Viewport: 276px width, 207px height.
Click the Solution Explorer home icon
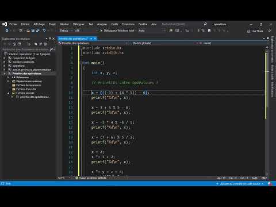[14, 44]
